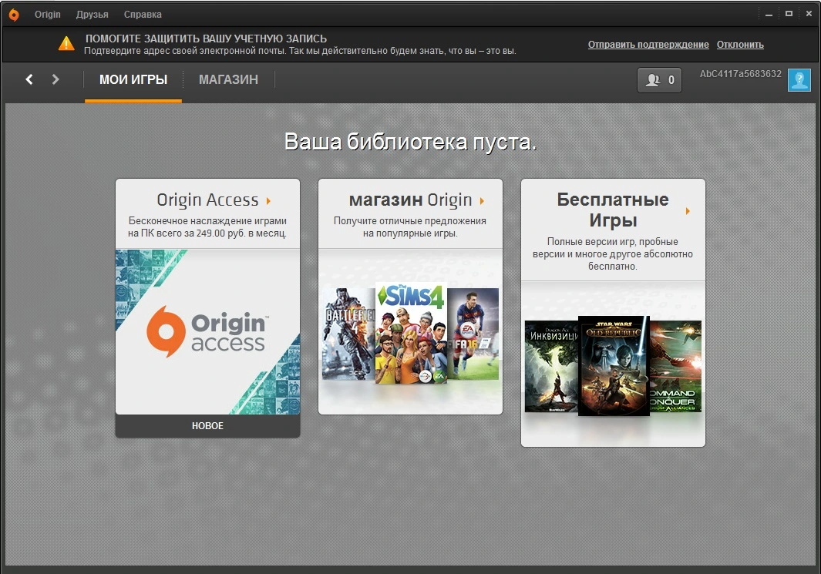821x574 pixels.
Task: Click the Полные версии игр description text
Action: click(x=613, y=253)
